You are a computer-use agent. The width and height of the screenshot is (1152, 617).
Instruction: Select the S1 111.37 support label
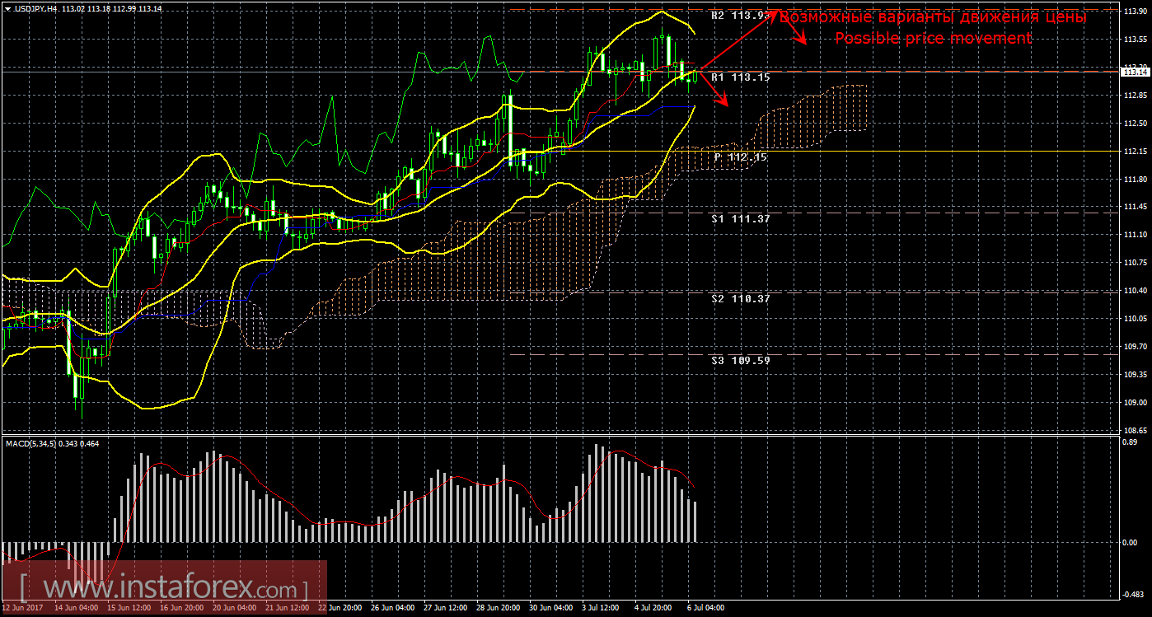pyautogui.click(x=741, y=218)
